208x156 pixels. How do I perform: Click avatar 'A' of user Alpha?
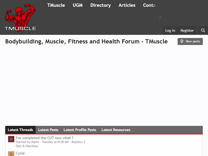11,139
